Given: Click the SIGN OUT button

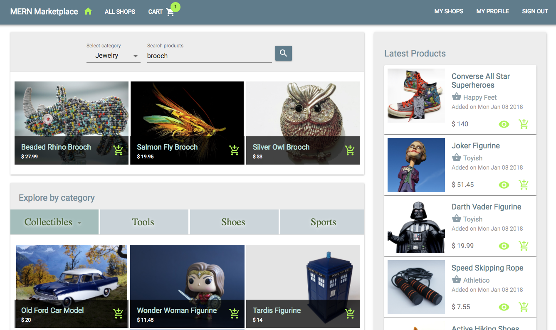Looking at the screenshot, I should click(535, 12).
